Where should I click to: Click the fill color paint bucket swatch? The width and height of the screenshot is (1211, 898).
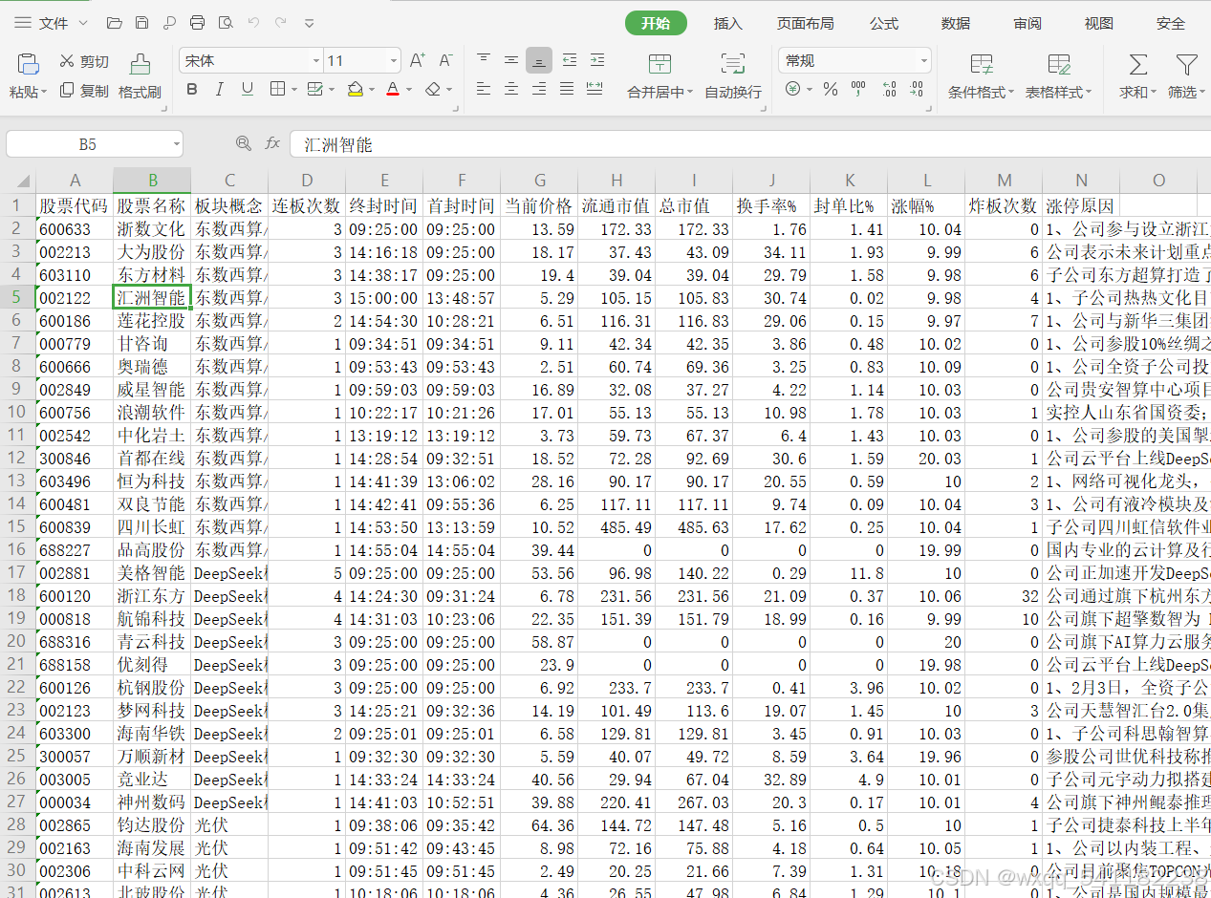[356, 89]
